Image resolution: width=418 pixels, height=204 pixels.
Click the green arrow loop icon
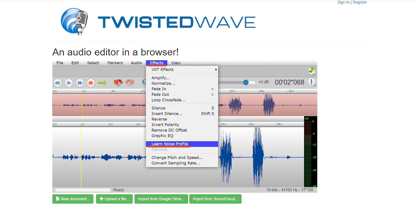coord(102,83)
